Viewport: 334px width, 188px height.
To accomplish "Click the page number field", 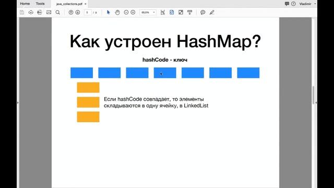I will click(x=88, y=13).
